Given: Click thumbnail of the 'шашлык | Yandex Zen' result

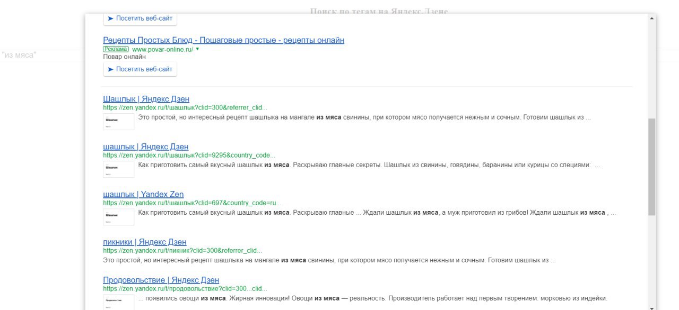Looking at the screenshot, I should [118, 217].
